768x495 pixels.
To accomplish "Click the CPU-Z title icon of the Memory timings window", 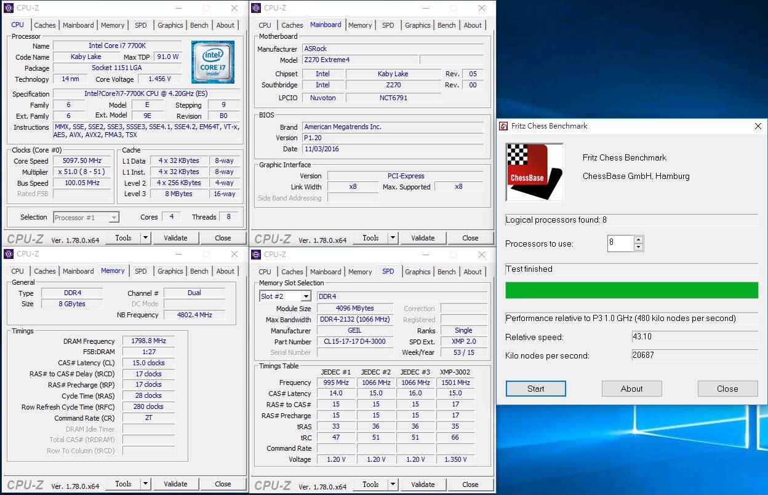I will tap(9, 254).
